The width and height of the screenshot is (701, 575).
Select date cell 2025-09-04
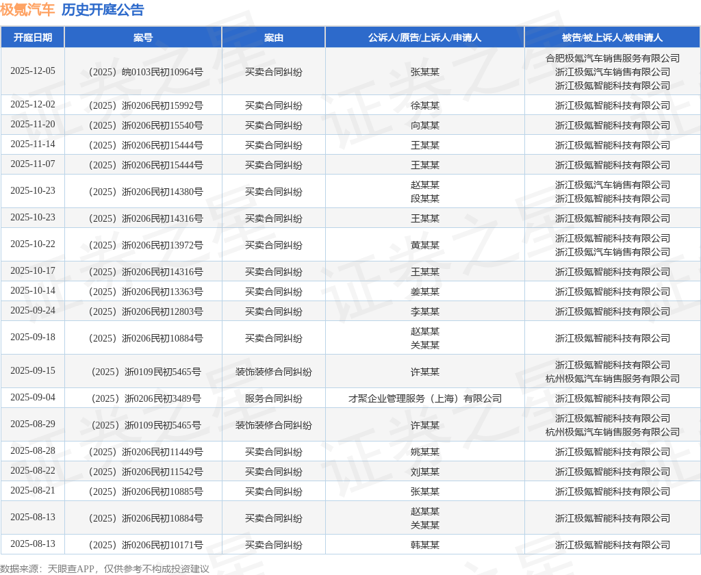[x=33, y=397]
